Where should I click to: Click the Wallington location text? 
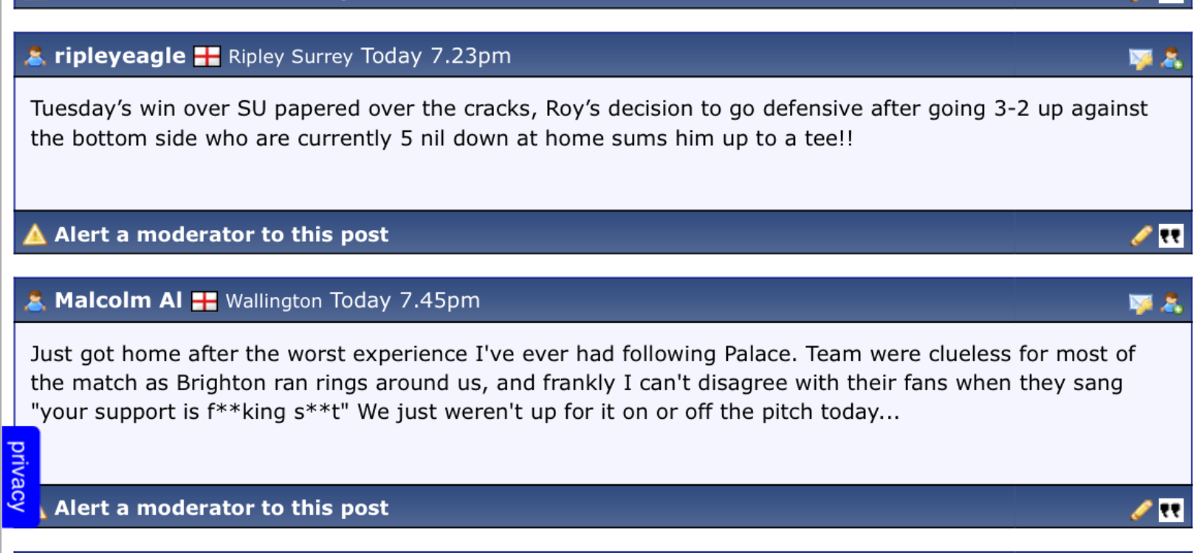coord(274,301)
